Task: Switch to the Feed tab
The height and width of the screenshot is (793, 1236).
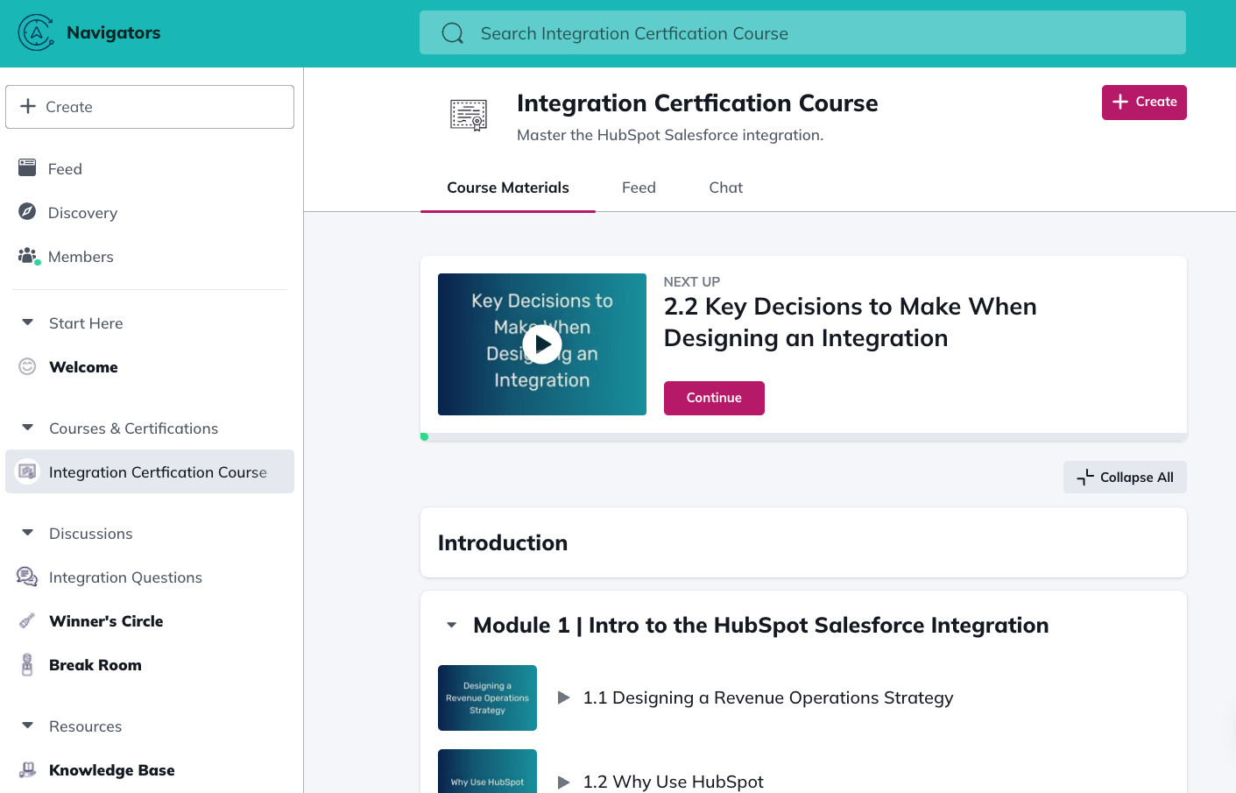Action: point(639,188)
